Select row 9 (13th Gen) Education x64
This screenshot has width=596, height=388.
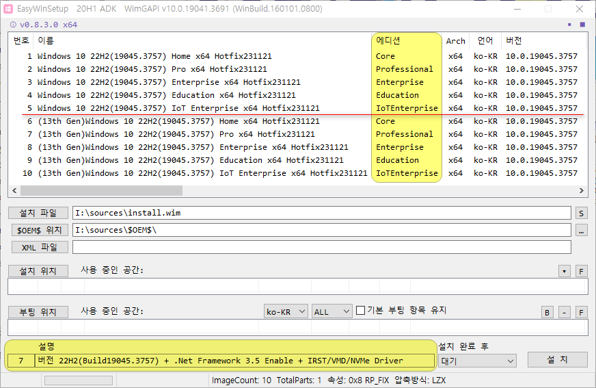[298, 160]
